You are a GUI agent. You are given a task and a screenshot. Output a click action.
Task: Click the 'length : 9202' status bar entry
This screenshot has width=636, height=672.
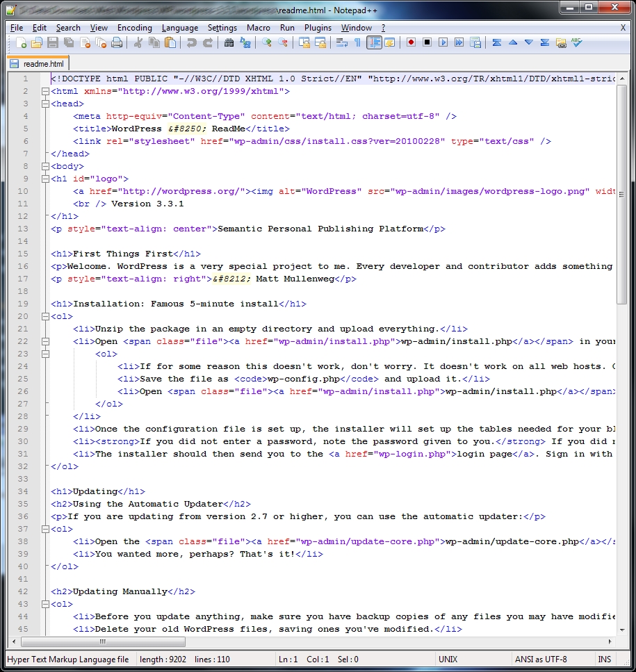coord(163,659)
